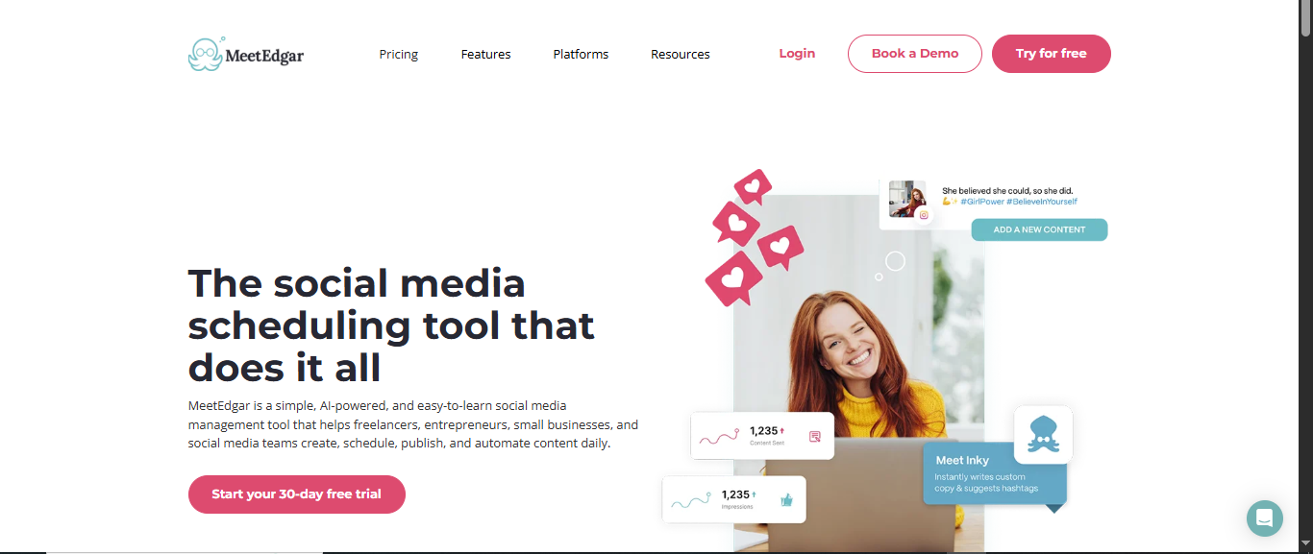Expand the Resources navigation menu
1313x554 pixels.
(x=680, y=54)
